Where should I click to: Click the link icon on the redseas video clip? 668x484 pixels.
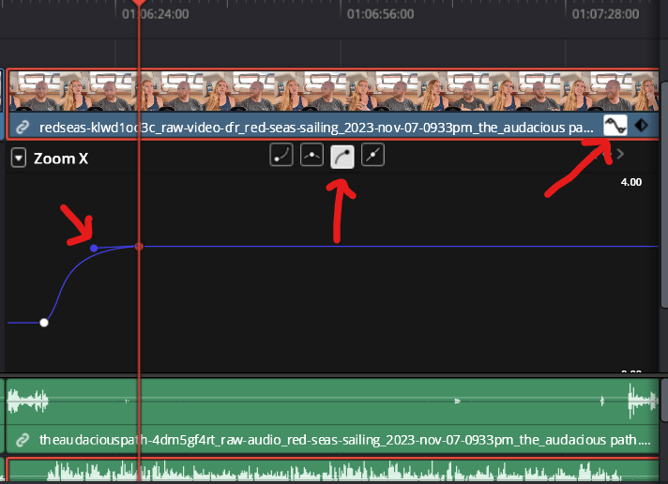[x=23, y=127]
